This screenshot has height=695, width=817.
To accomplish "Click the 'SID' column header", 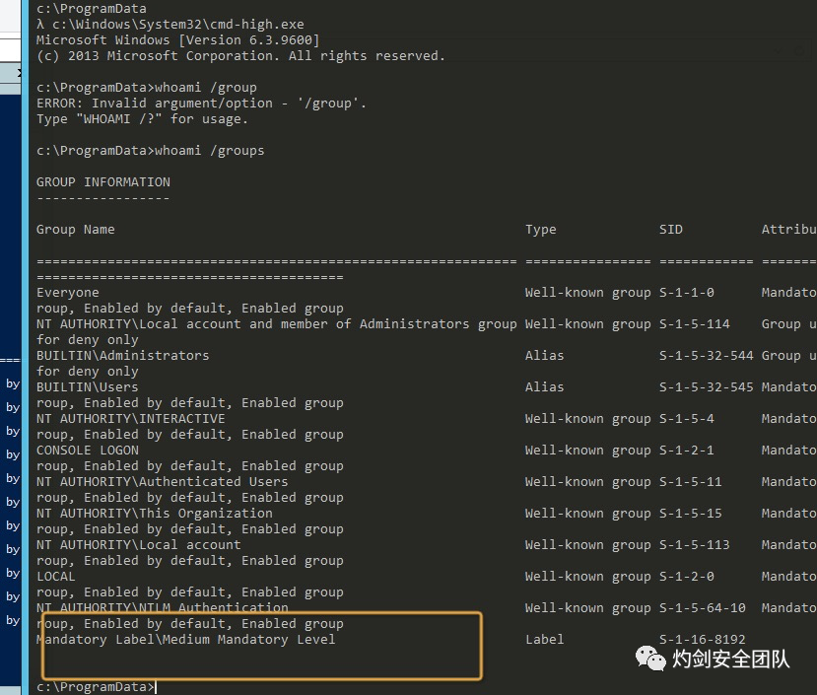I will [x=670, y=230].
